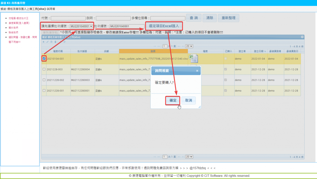This screenshot has width=317, height=179.
Task: Open the top pager rows-per-page dropdown showing 20
Action: (189, 46)
